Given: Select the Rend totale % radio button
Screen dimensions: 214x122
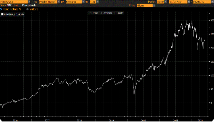Looking at the screenshot, I should [1, 9].
